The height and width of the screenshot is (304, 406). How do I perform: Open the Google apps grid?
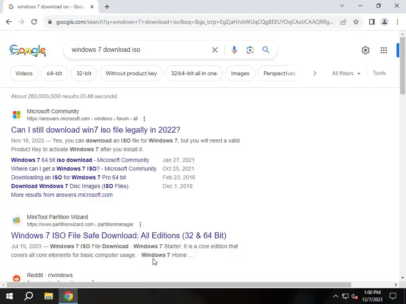pyautogui.click(x=383, y=50)
